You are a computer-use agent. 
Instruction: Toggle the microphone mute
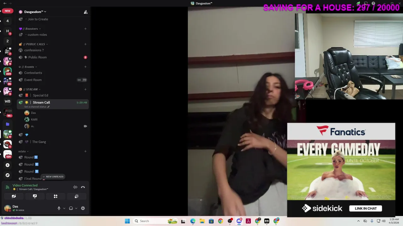click(59, 208)
